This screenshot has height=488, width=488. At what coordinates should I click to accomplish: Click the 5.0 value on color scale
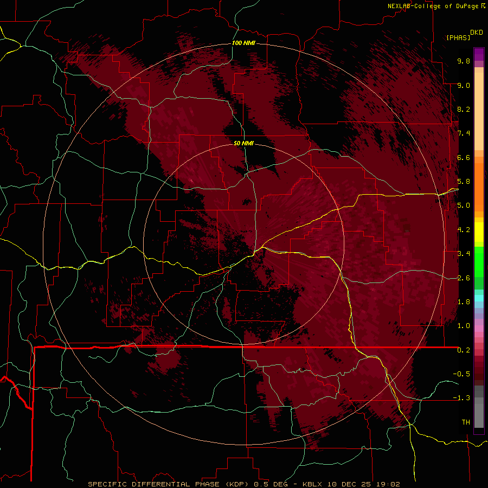pyautogui.click(x=464, y=206)
